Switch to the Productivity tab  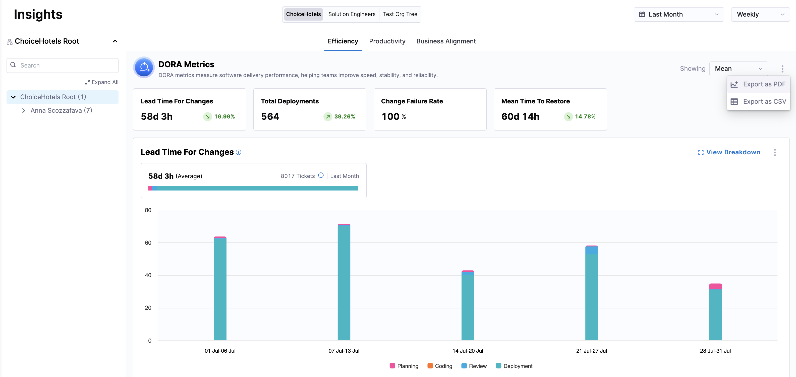point(387,41)
